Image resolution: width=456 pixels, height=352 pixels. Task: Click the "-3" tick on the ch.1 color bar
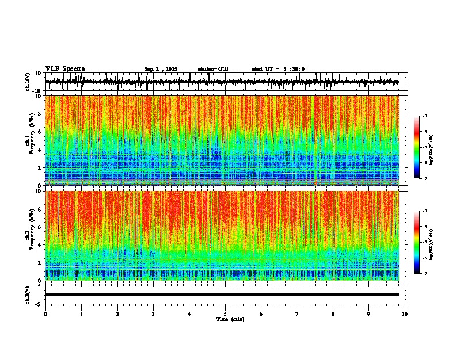[x=424, y=116]
